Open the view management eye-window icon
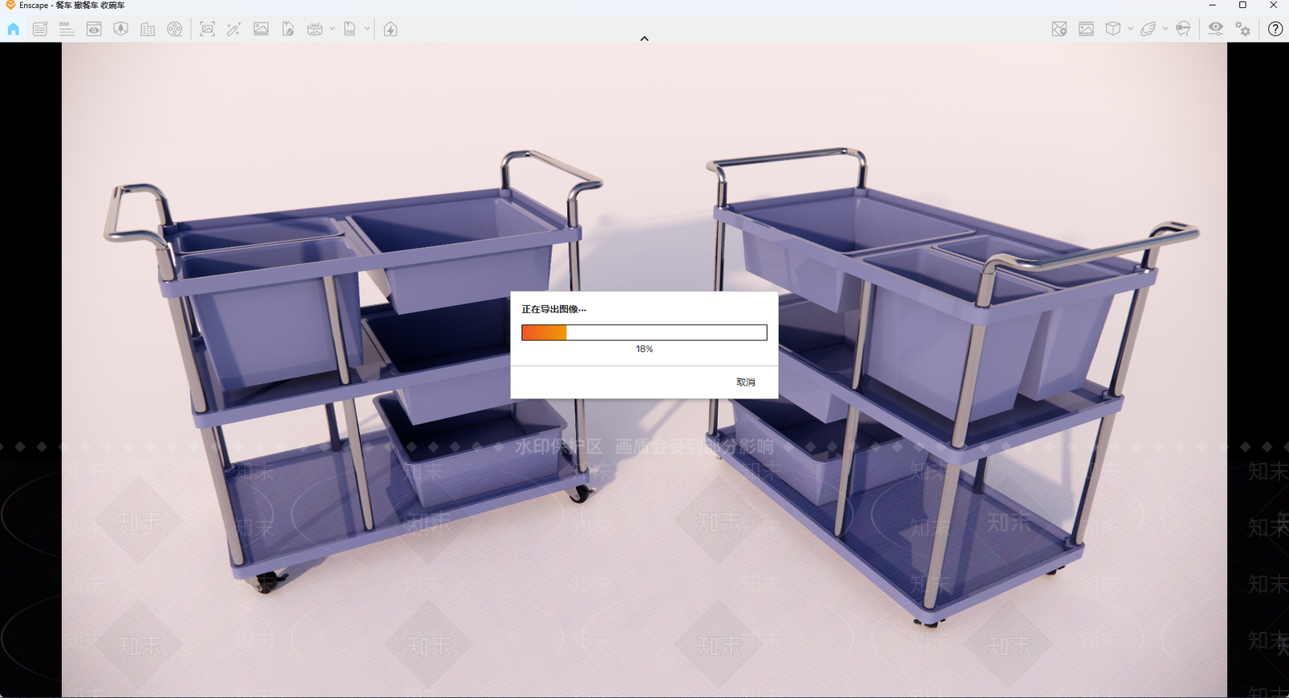 tap(94, 29)
